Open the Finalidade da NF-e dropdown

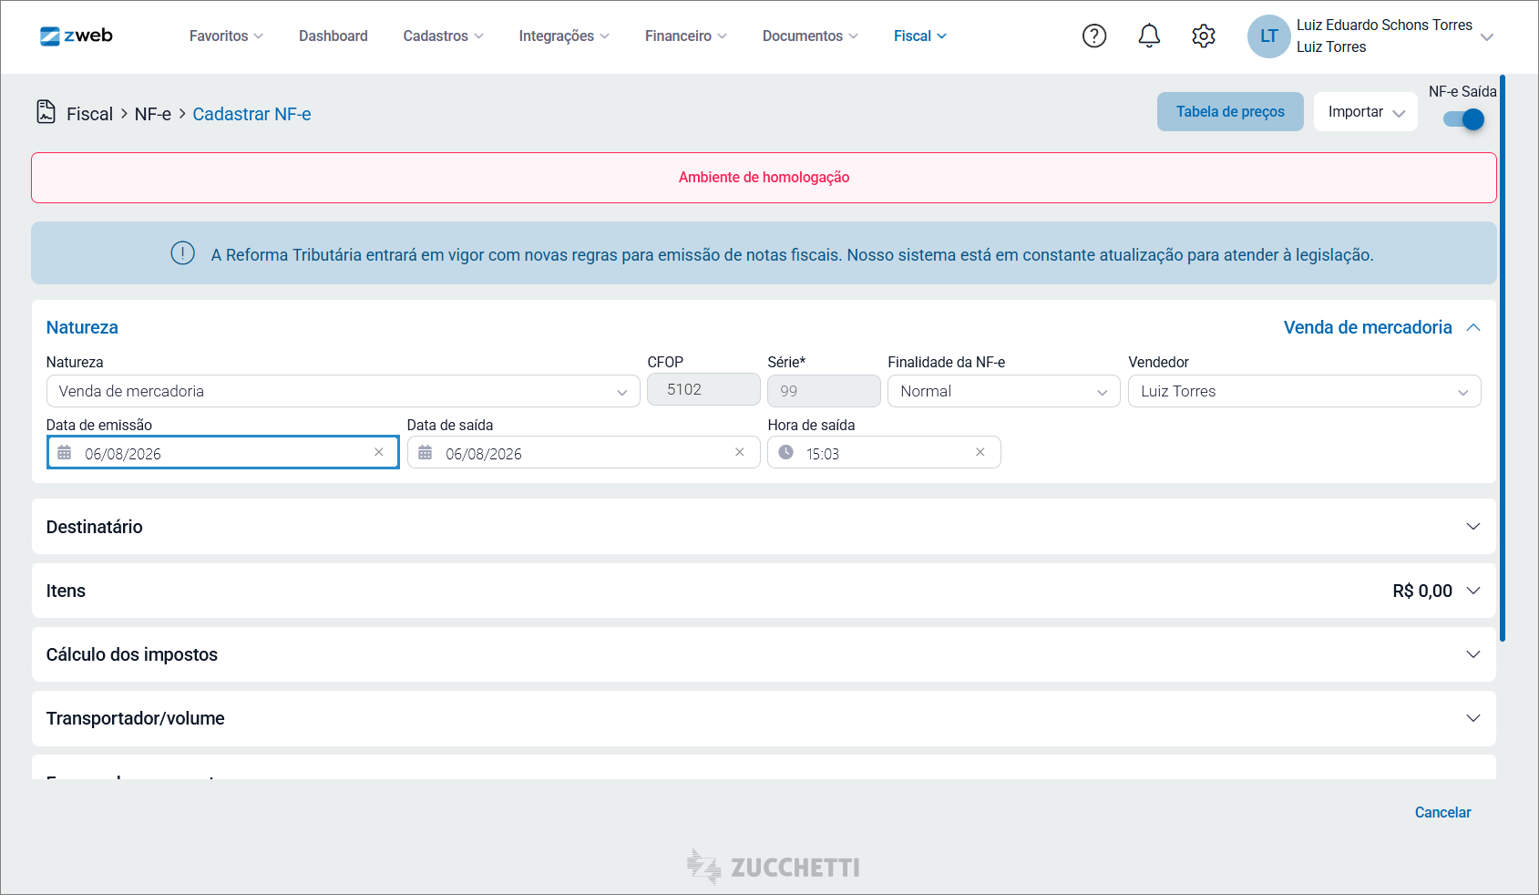click(1003, 391)
